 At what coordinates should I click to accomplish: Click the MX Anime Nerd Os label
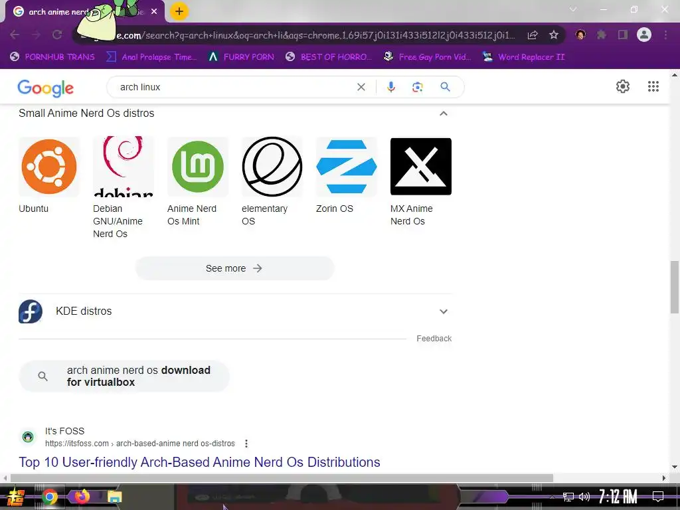412,214
